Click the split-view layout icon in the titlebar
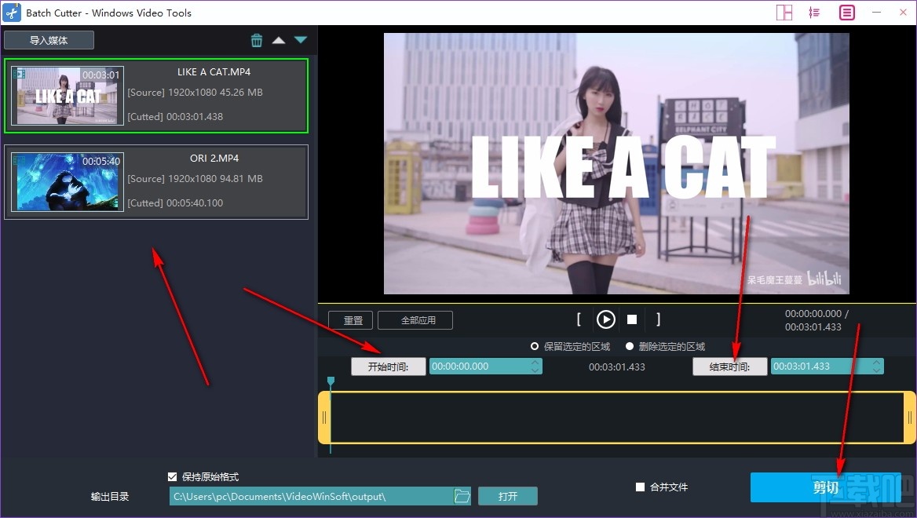This screenshot has height=518, width=917. 784,12
